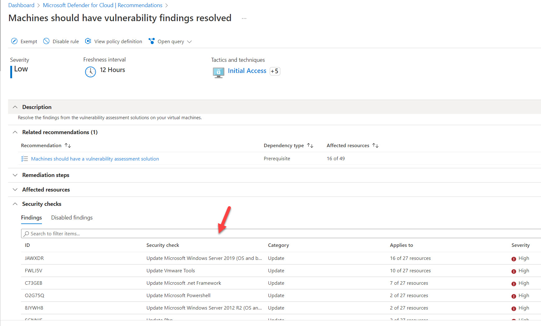Click the Disable rule icon
The image size is (541, 326).
(x=46, y=41)
